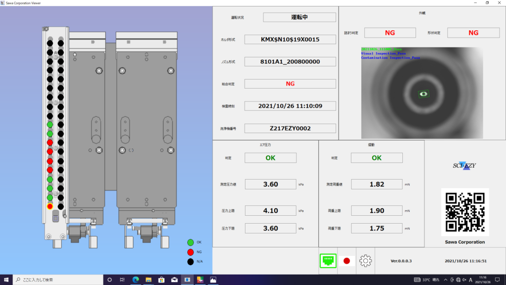This screenshot has height=285, width=506.
Task: Open the notification center in system tray
Action: pyautogui.click(x=498, y=280)
